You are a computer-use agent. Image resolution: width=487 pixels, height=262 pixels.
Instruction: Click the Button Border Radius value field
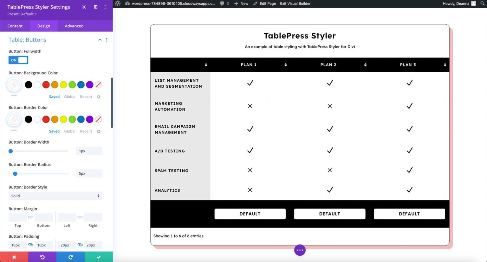tap(89, 173)
